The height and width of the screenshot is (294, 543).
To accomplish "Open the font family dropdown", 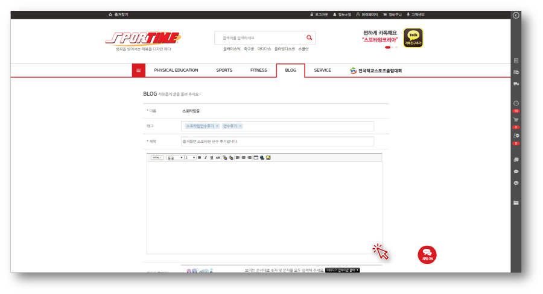I will pos(174,158).
